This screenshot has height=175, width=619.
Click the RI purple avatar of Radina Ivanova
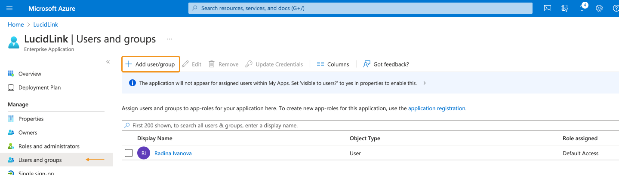tap(144, 153)
